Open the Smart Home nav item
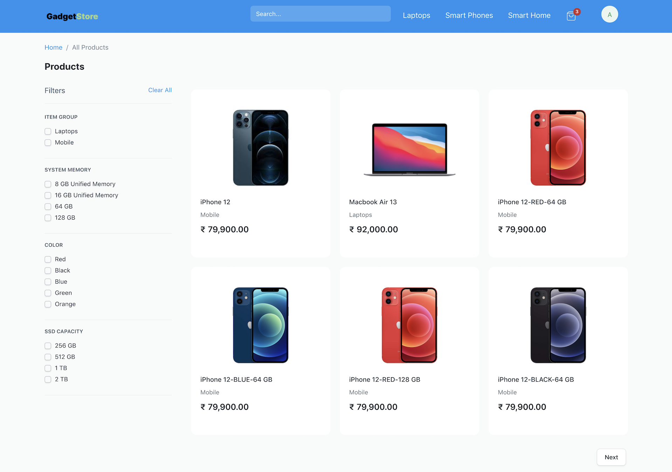 coord(529,15)
